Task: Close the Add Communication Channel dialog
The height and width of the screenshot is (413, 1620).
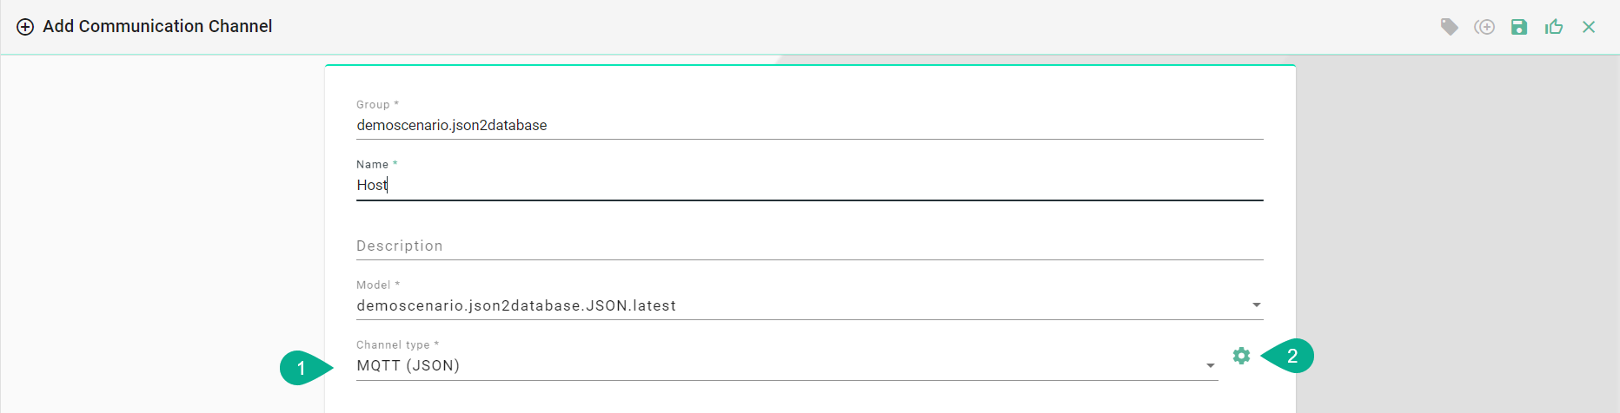Action: click(x=1589, y=27)
